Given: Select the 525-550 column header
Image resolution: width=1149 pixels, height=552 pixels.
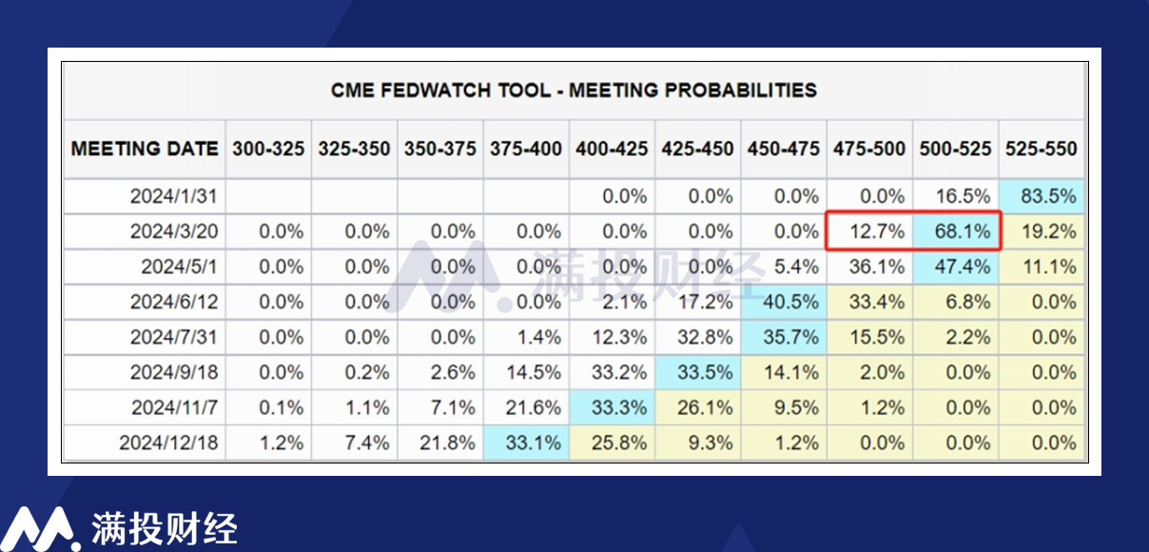Looking at the screenshot, I should (x=1042, y=149).
